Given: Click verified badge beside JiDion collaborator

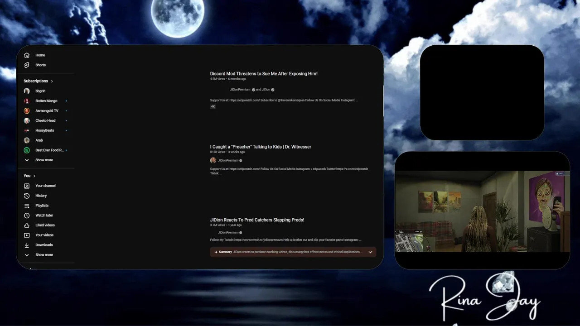Looking at the screenshot, I should pyautogui.click(x=273, y=90).
